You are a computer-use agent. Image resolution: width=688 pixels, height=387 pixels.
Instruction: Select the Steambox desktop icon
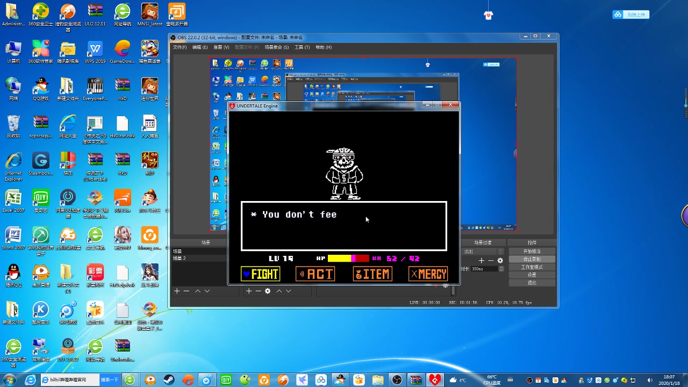pyautogui.click(x=41, y=164)
